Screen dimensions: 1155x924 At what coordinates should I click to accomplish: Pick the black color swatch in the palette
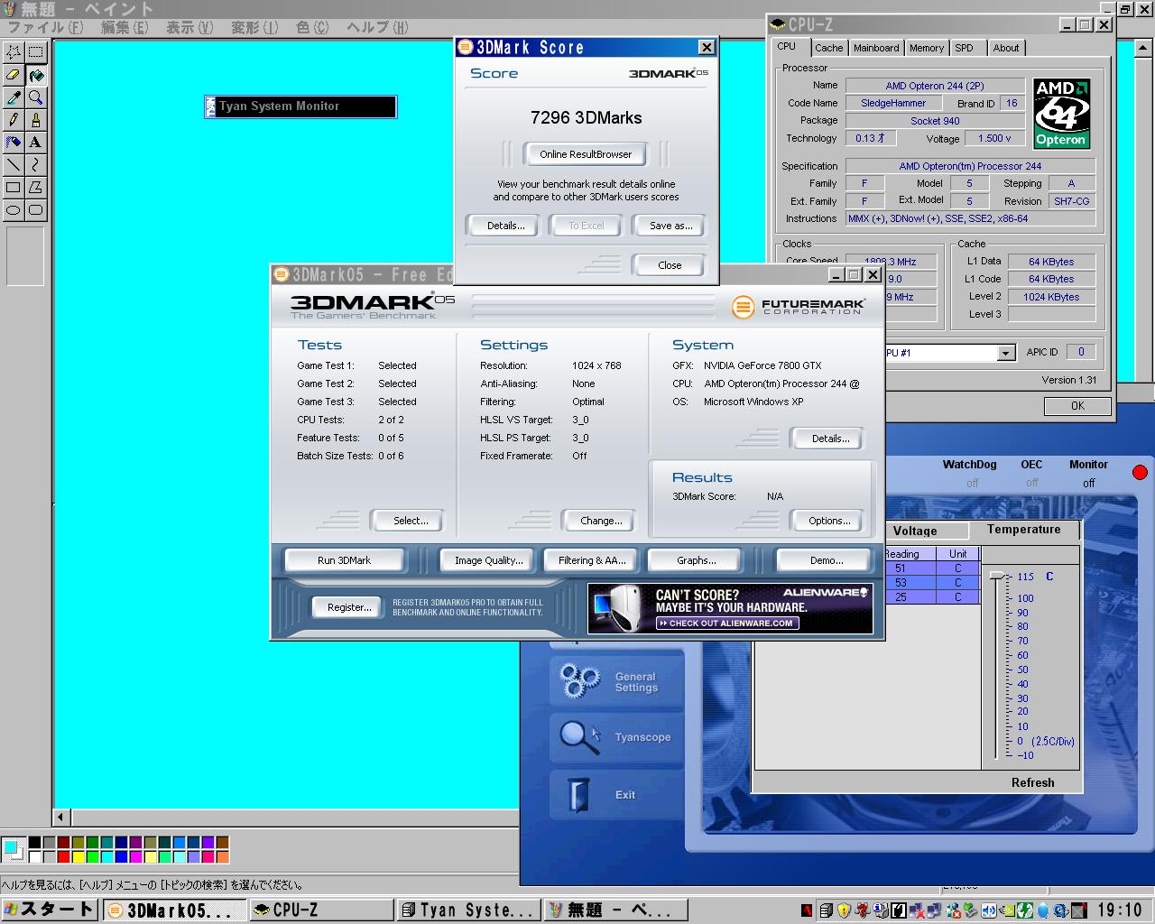[34, 843]
